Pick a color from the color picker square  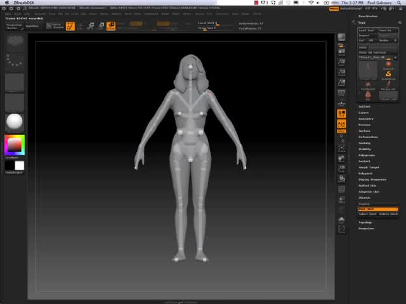[13, 144]
